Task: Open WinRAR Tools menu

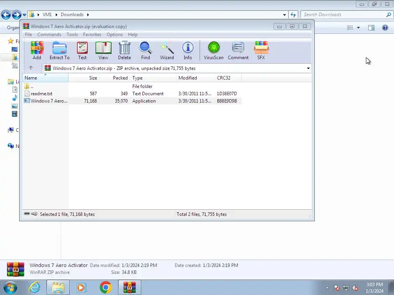Action: pyautogui.click(x=72, y=34)
